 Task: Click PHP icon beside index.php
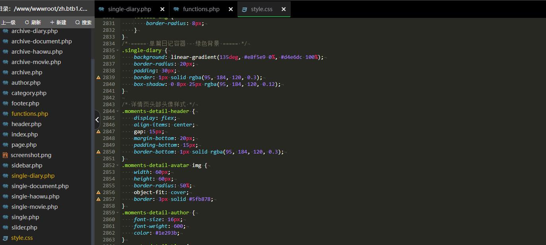(x=5, y=134)
